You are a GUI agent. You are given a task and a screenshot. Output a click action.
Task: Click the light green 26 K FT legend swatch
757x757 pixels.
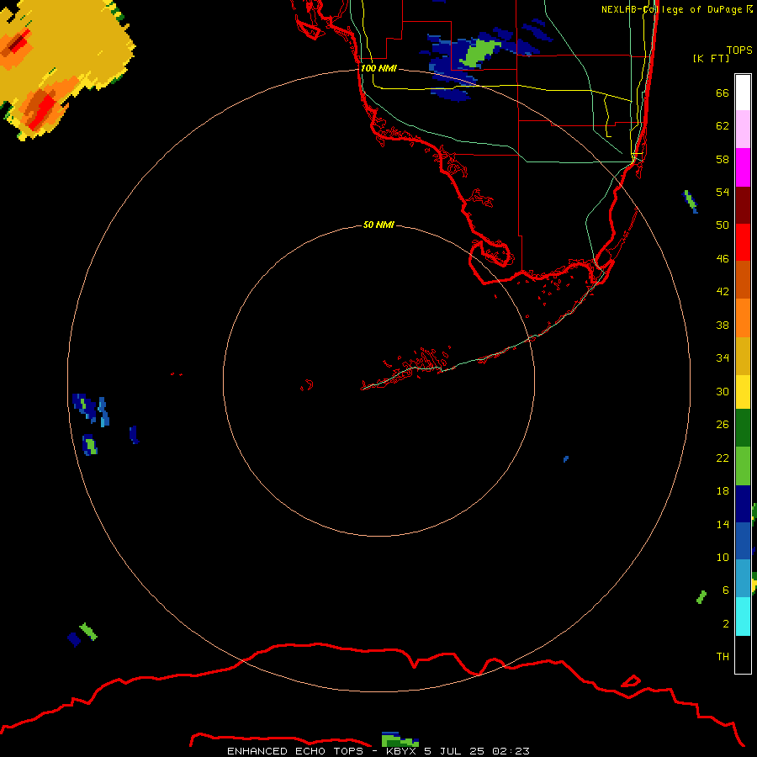(743, 466)
